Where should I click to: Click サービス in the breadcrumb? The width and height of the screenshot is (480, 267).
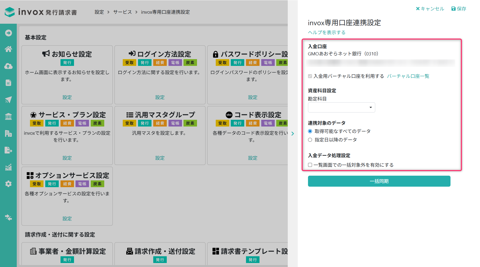[x=122, y=12]
